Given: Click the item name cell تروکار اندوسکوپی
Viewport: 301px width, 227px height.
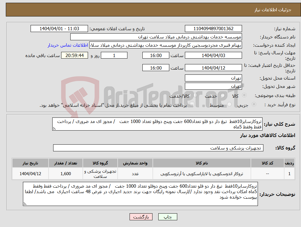Looking at the screenshot, I should tap(202, 174).
